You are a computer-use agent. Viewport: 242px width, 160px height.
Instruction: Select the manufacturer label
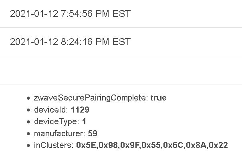click(x=60, y=133)
